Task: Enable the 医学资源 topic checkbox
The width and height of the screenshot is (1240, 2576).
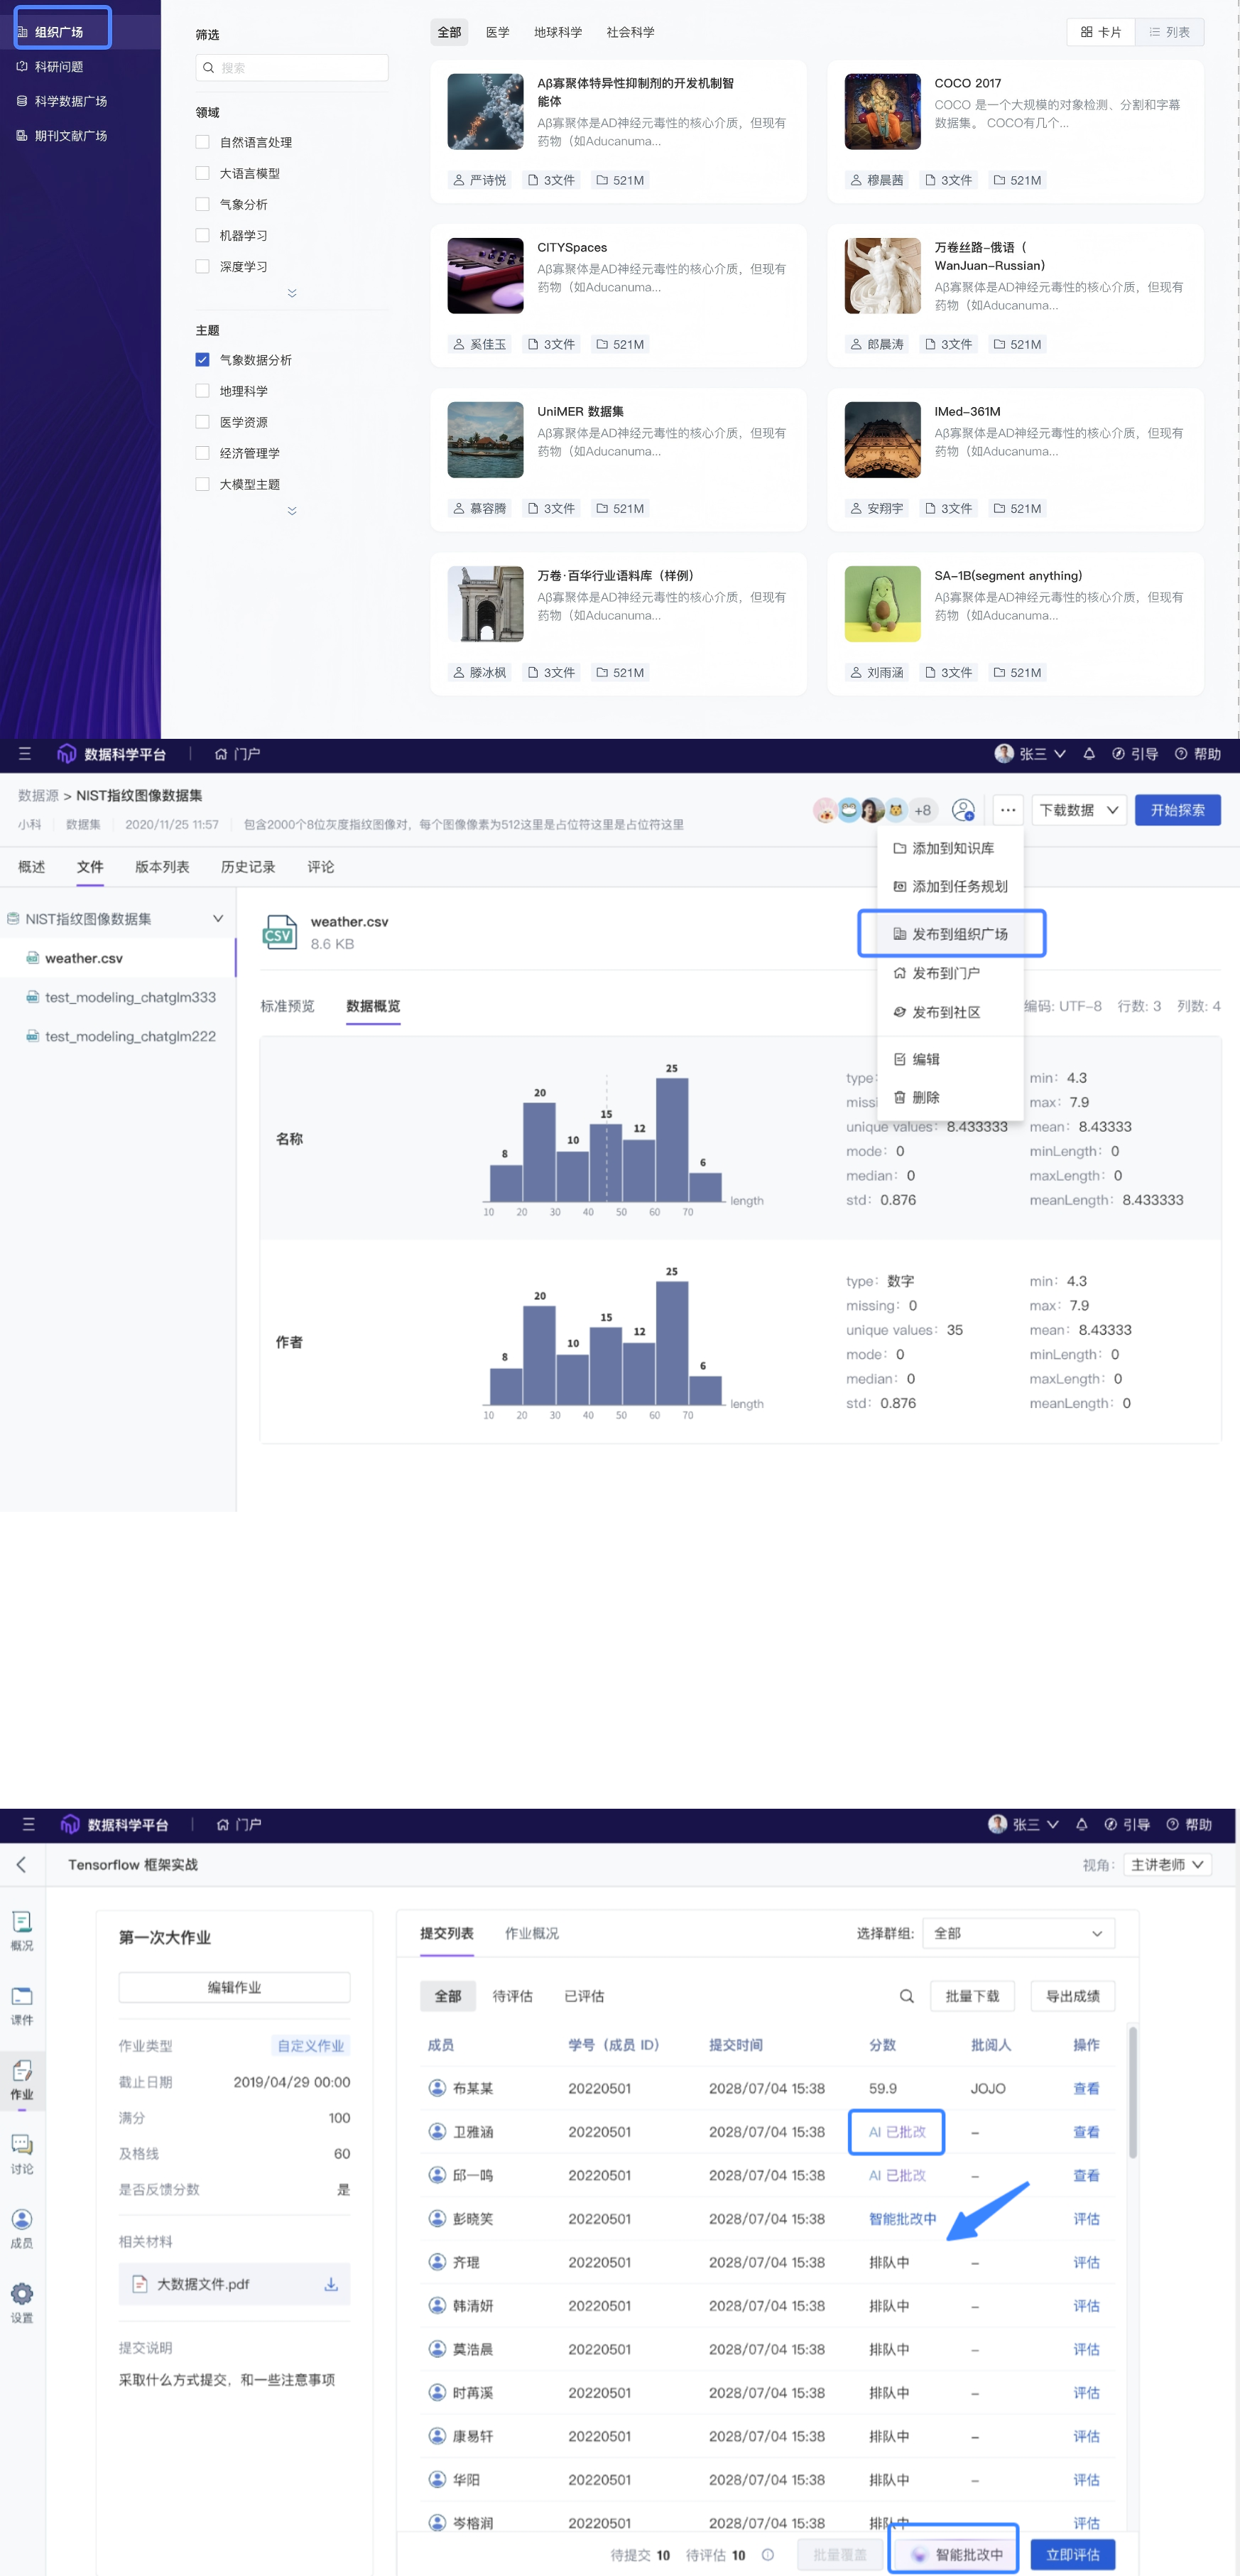Action: coord(203,422)
